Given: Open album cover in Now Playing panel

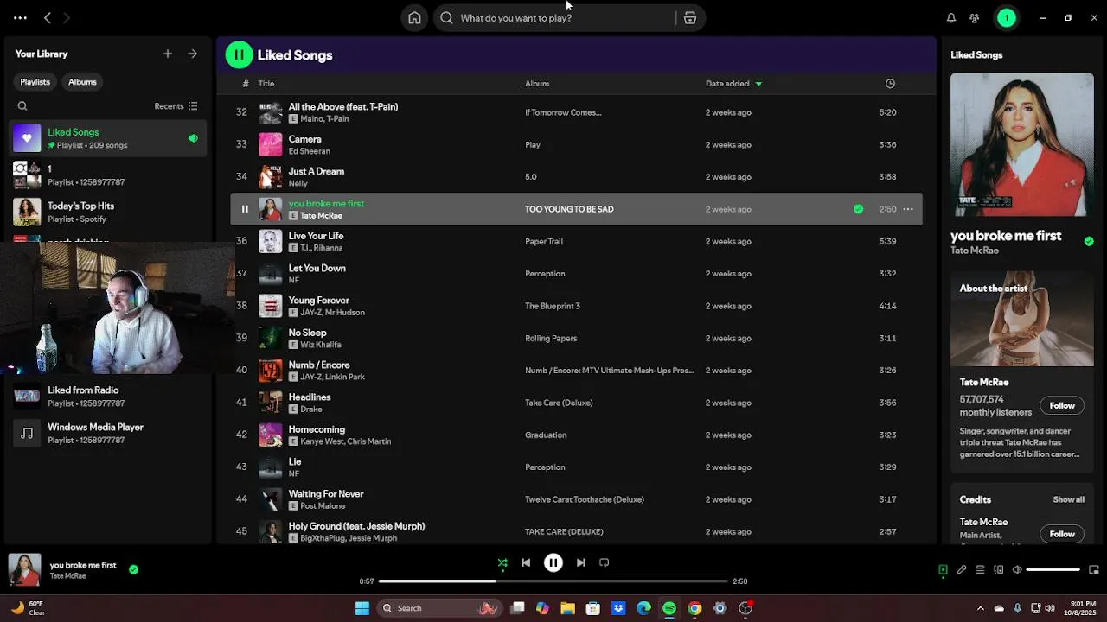Looking at the screenshot, I should 1022,144.
